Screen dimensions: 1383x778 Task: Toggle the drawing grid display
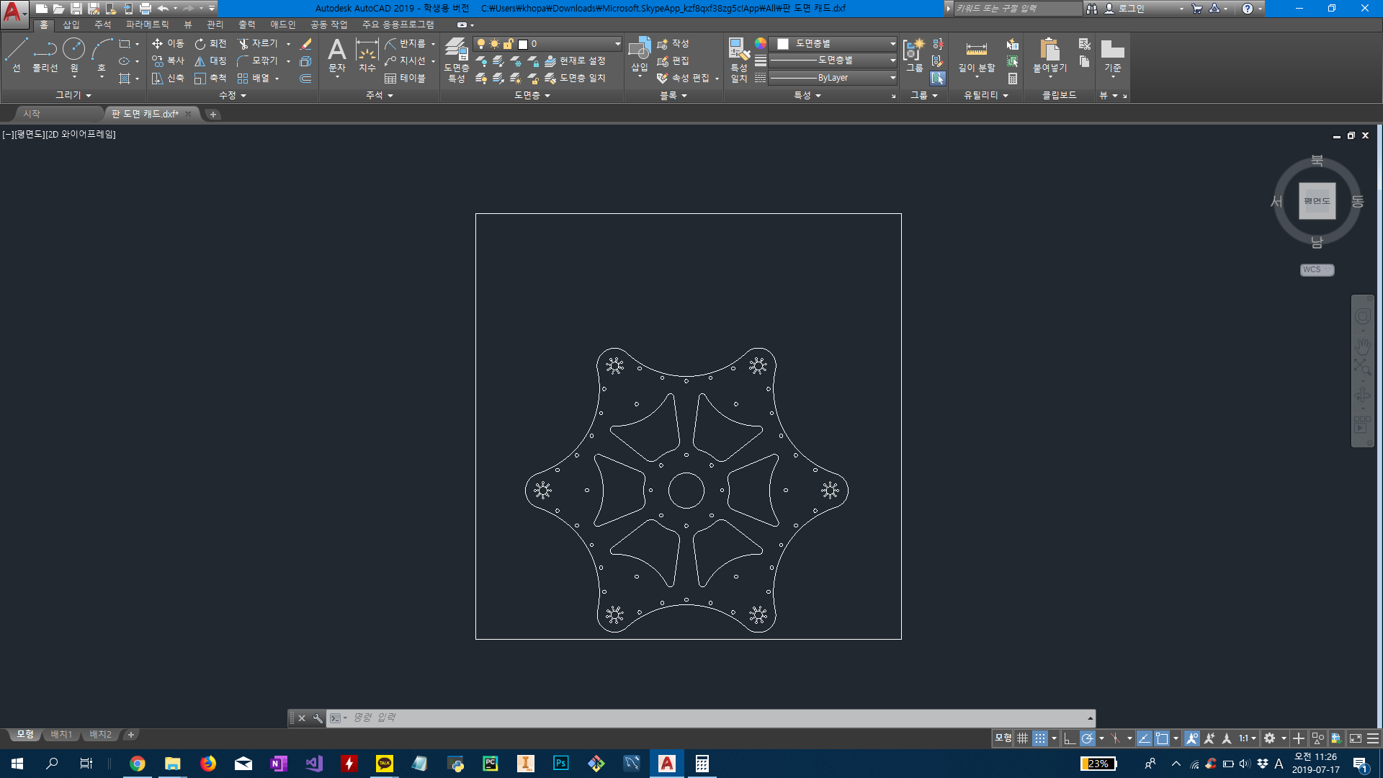(1022, 738)
